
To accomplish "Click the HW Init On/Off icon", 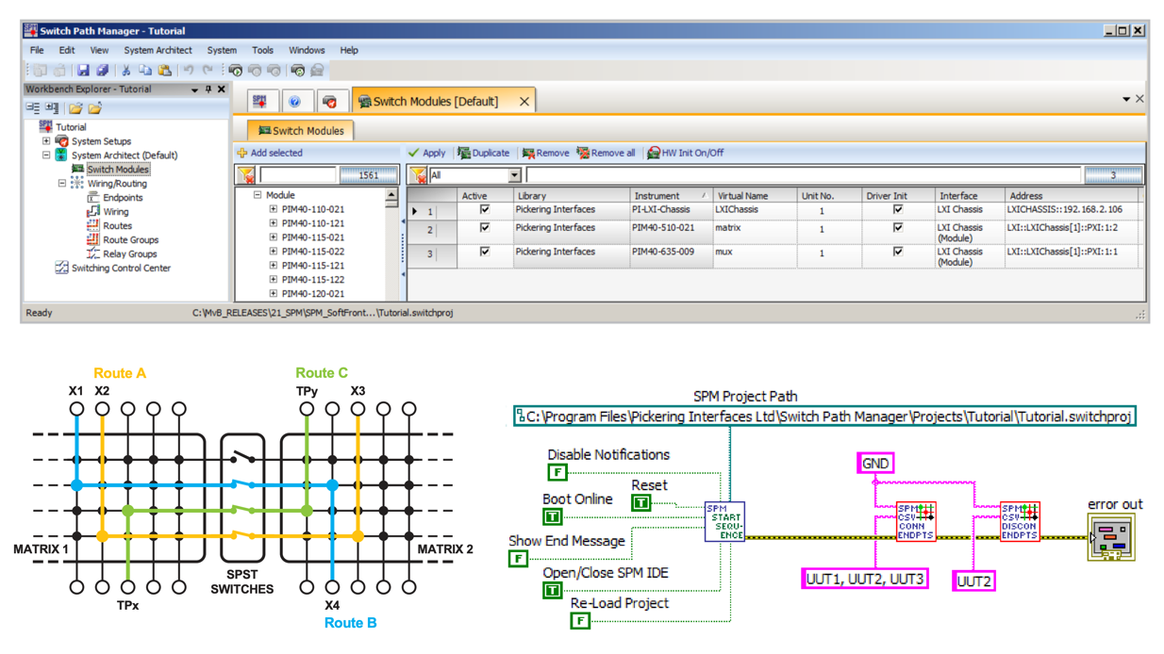I will click(x=653, y=153).
